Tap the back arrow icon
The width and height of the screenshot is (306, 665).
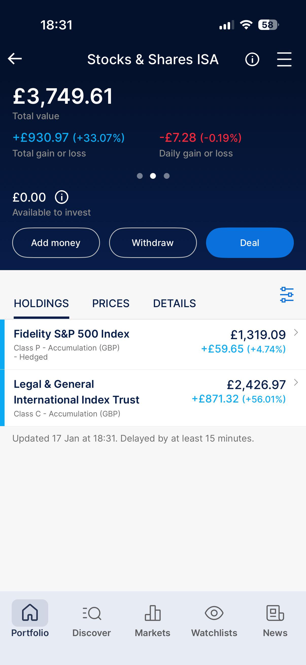15,59
